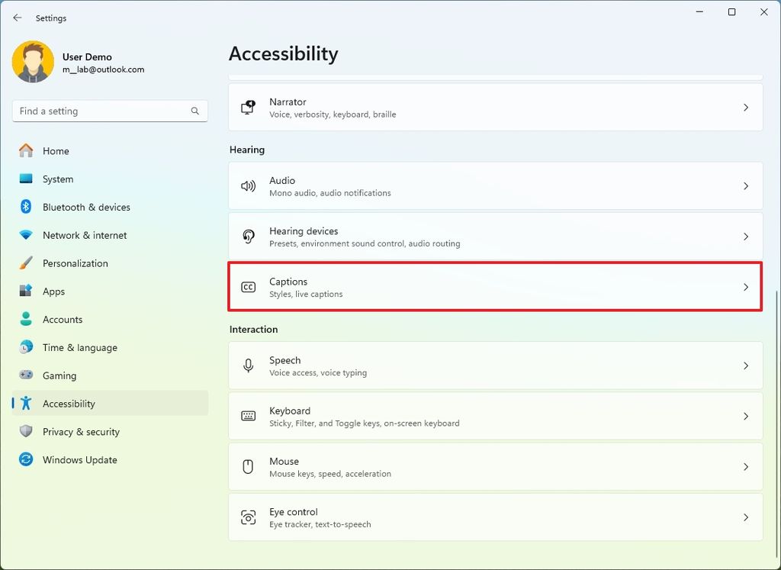Click the Eye control icon
781x570 pixels.
pyautogui.click(x=248, y=517)
